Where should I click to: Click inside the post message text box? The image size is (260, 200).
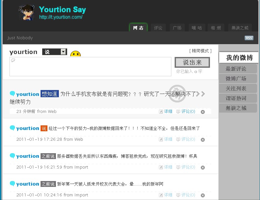pyautogui.click(x=90, y=67)
